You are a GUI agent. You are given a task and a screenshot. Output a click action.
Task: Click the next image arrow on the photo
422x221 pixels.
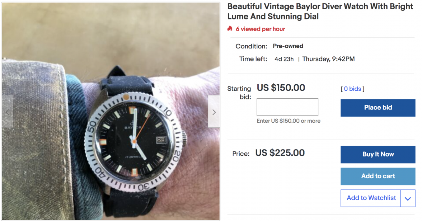[214, 112]
